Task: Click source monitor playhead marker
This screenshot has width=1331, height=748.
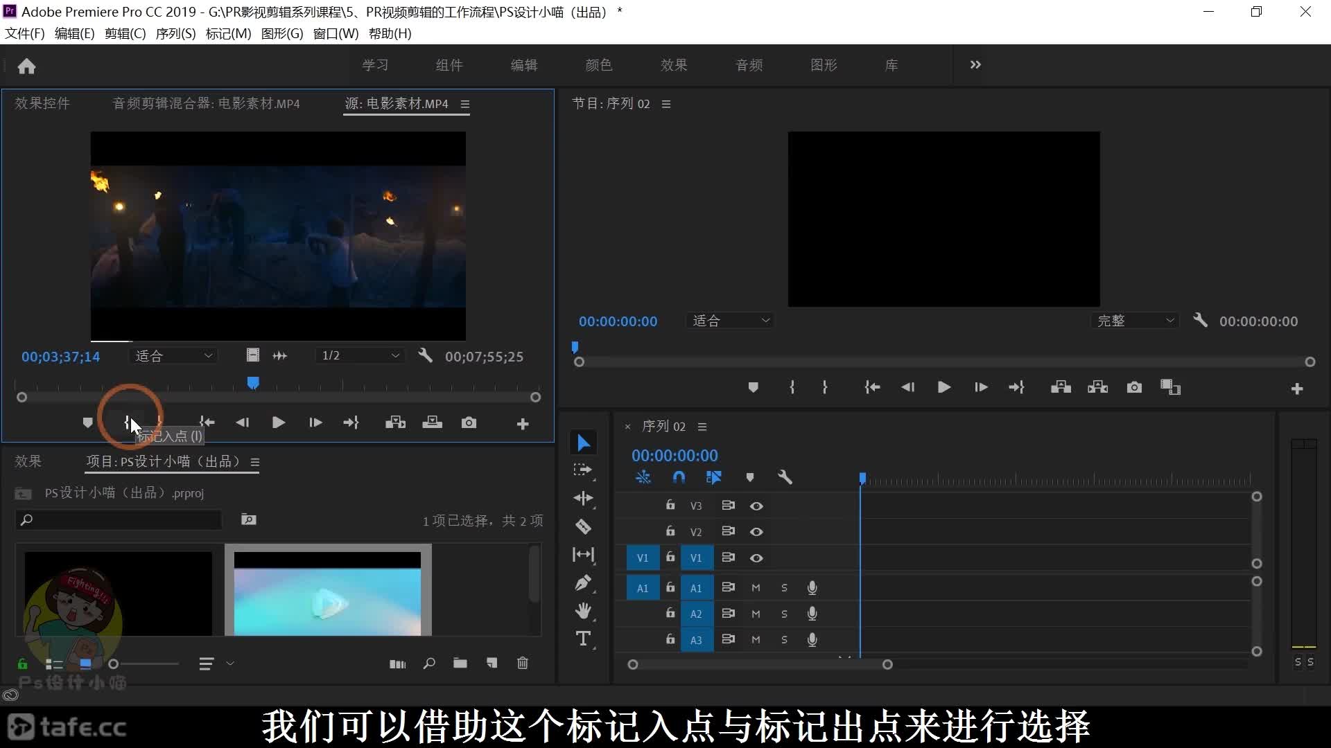Action: pos(253,383)
